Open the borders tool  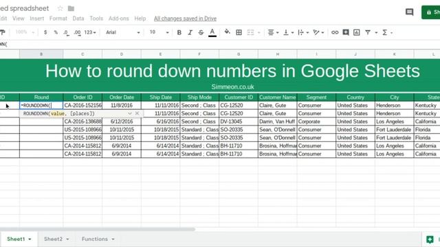[x=239, y=32]
